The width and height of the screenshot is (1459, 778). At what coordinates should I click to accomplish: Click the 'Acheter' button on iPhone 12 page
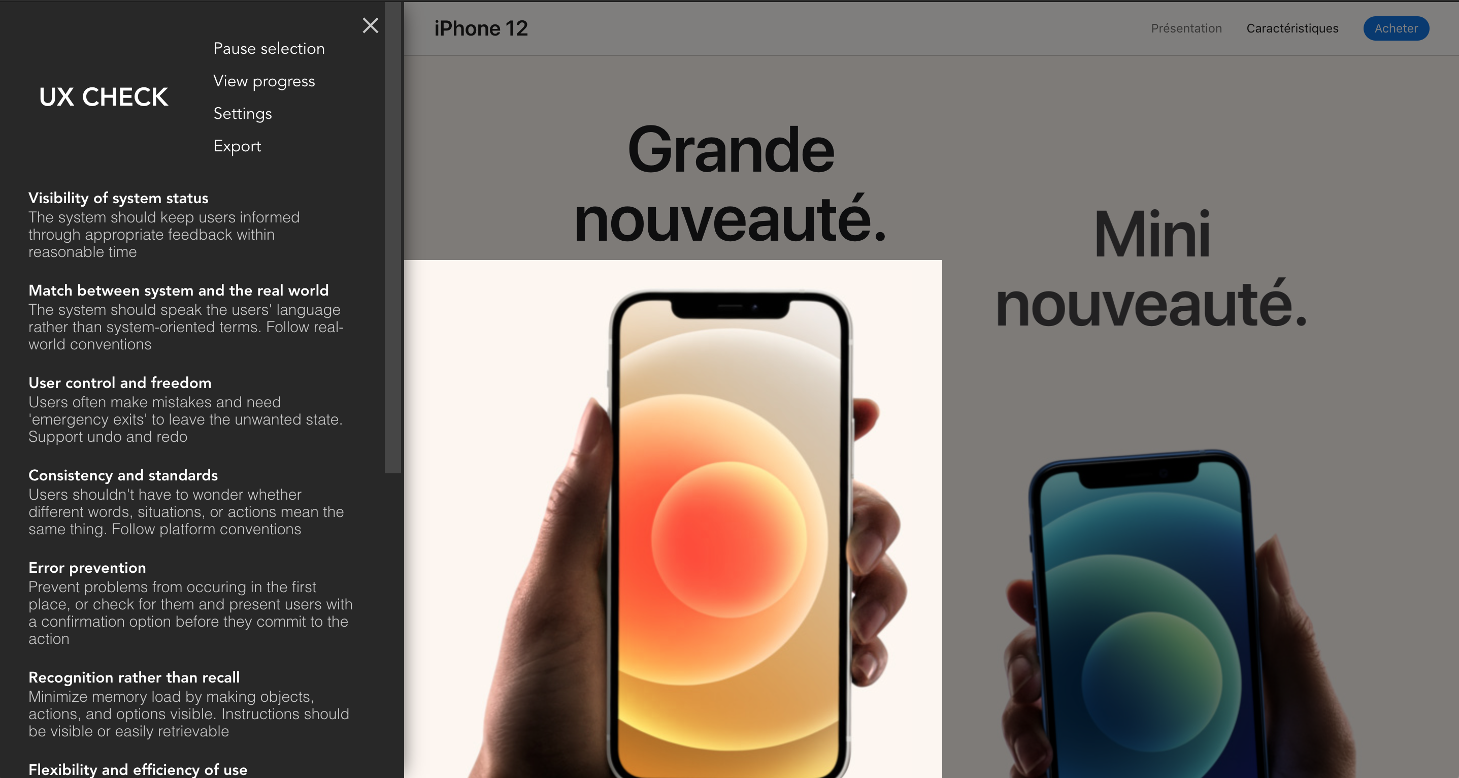click(x=1396, y=28)
